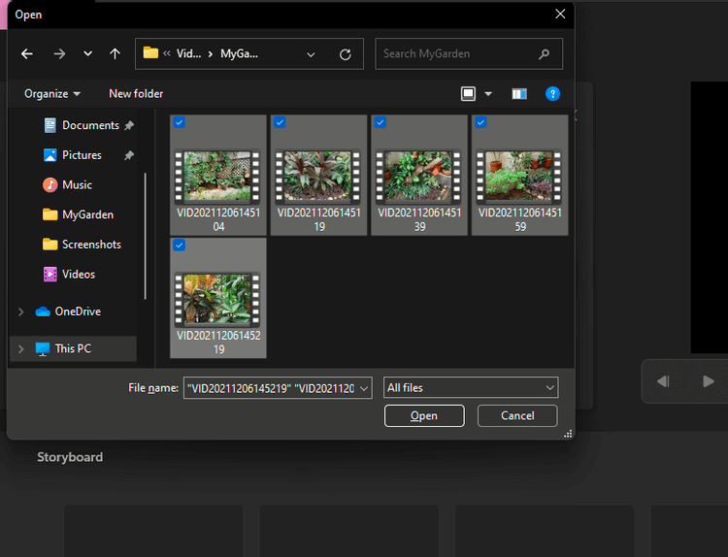Screen dimensions: 728x557
Task: Expand the OneDrive tree node
Action: tap(20, 311)
